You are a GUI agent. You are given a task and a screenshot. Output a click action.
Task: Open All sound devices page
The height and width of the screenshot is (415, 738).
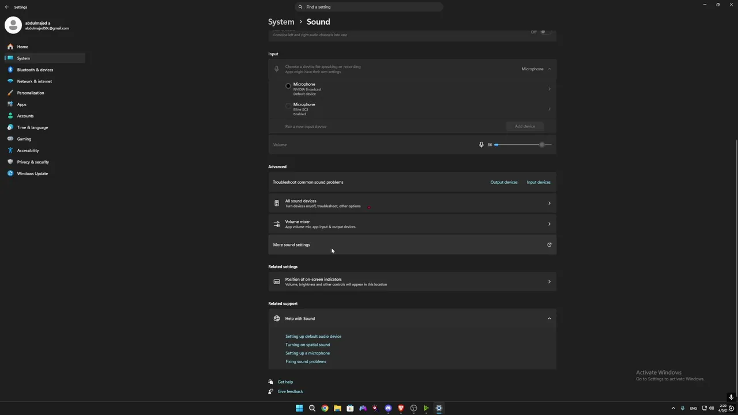pyautogui.click(x=412, y=203)
